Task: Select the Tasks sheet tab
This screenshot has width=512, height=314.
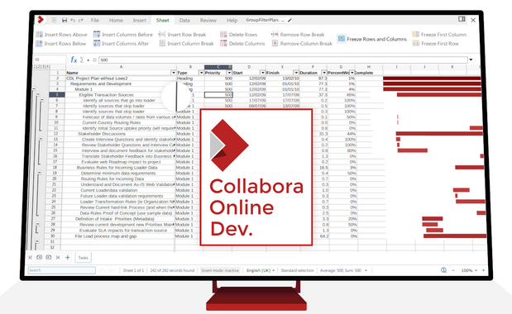Action: tap(84, 258)
